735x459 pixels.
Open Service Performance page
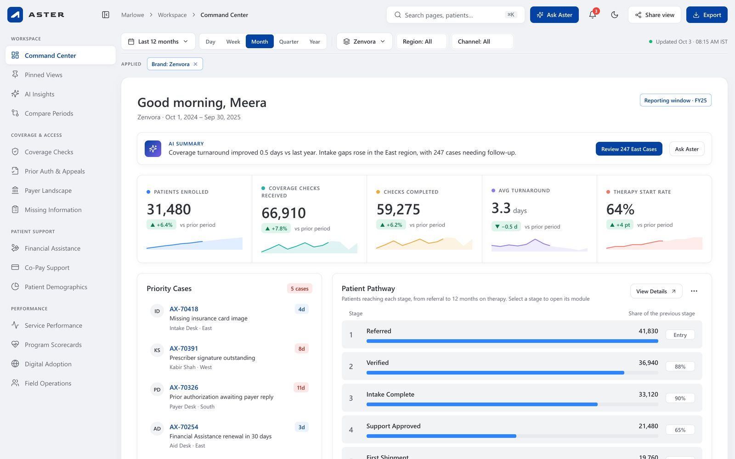61,325
